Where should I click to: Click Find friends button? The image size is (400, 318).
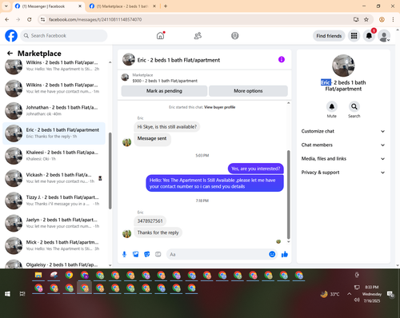tap(329, 36)
